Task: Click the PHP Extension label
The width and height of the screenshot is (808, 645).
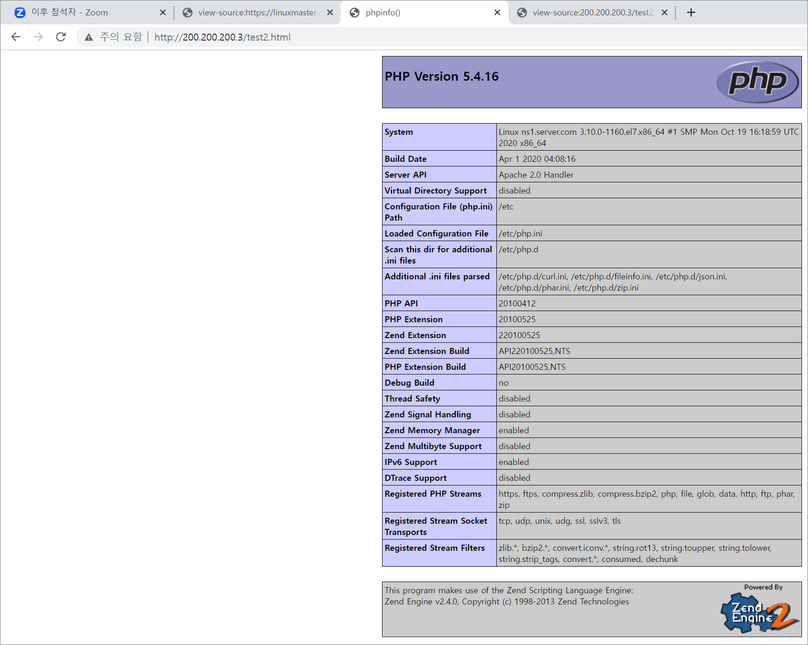Action: [413, 319]
